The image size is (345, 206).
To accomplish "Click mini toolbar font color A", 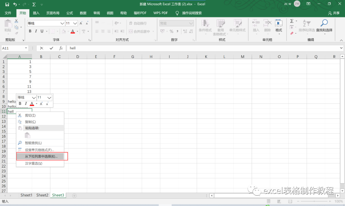I will point(32,104).
